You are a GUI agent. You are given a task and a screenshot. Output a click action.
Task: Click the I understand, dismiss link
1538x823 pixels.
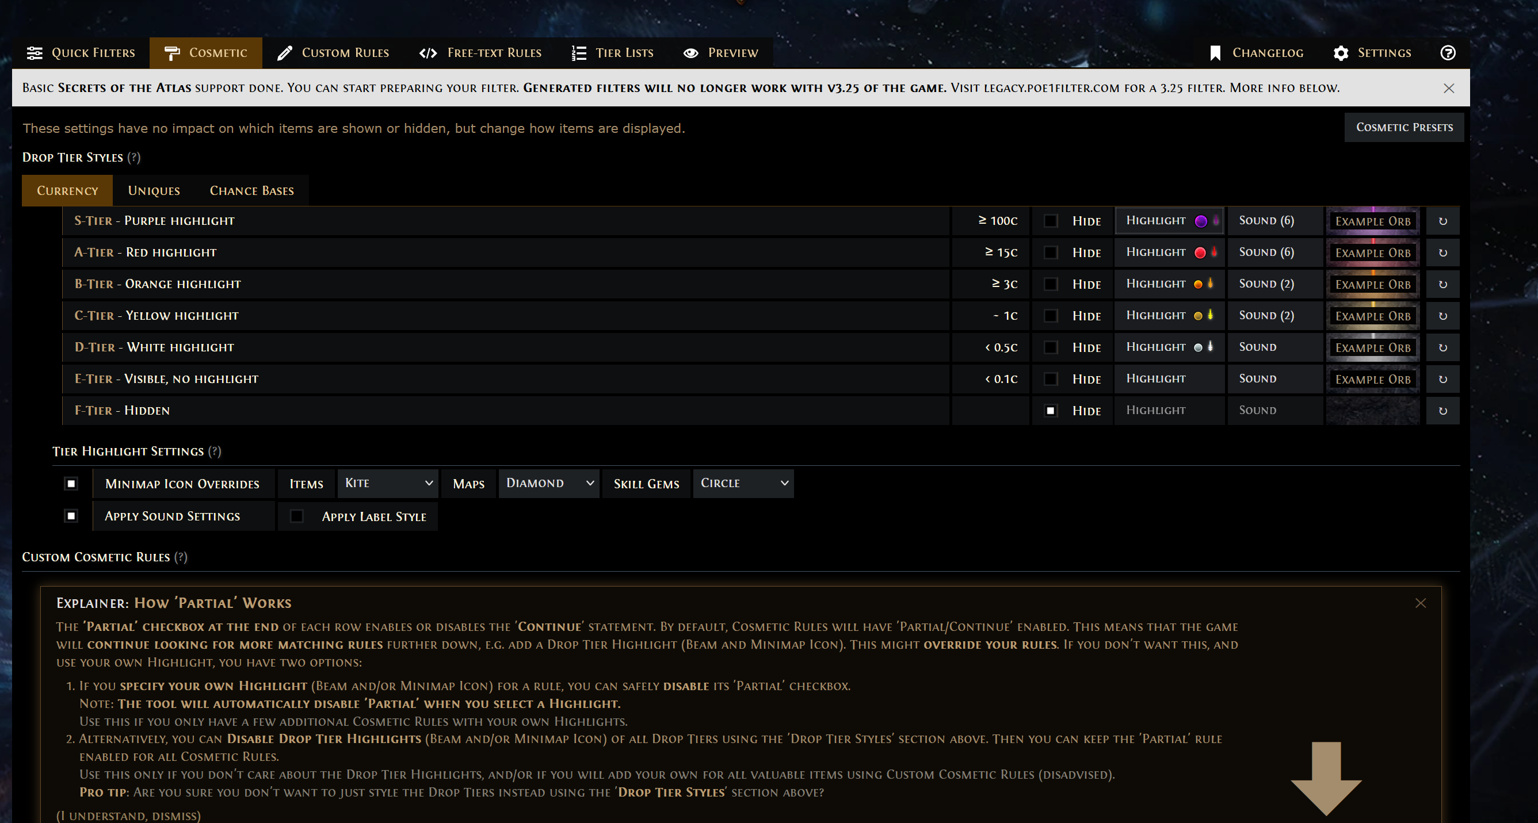[128, 816]
